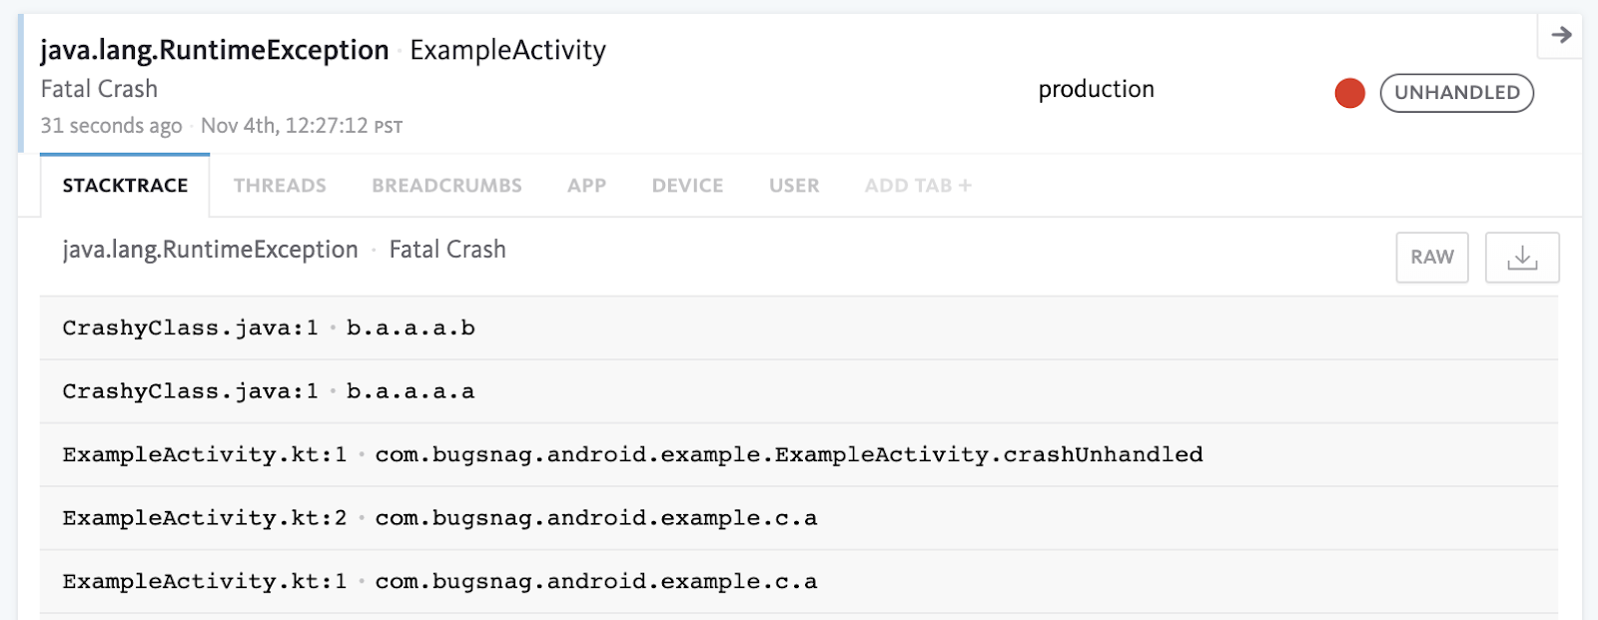The image size is (1598, 620).
Task: Click the production release stage label
Action: [1096, 90]
